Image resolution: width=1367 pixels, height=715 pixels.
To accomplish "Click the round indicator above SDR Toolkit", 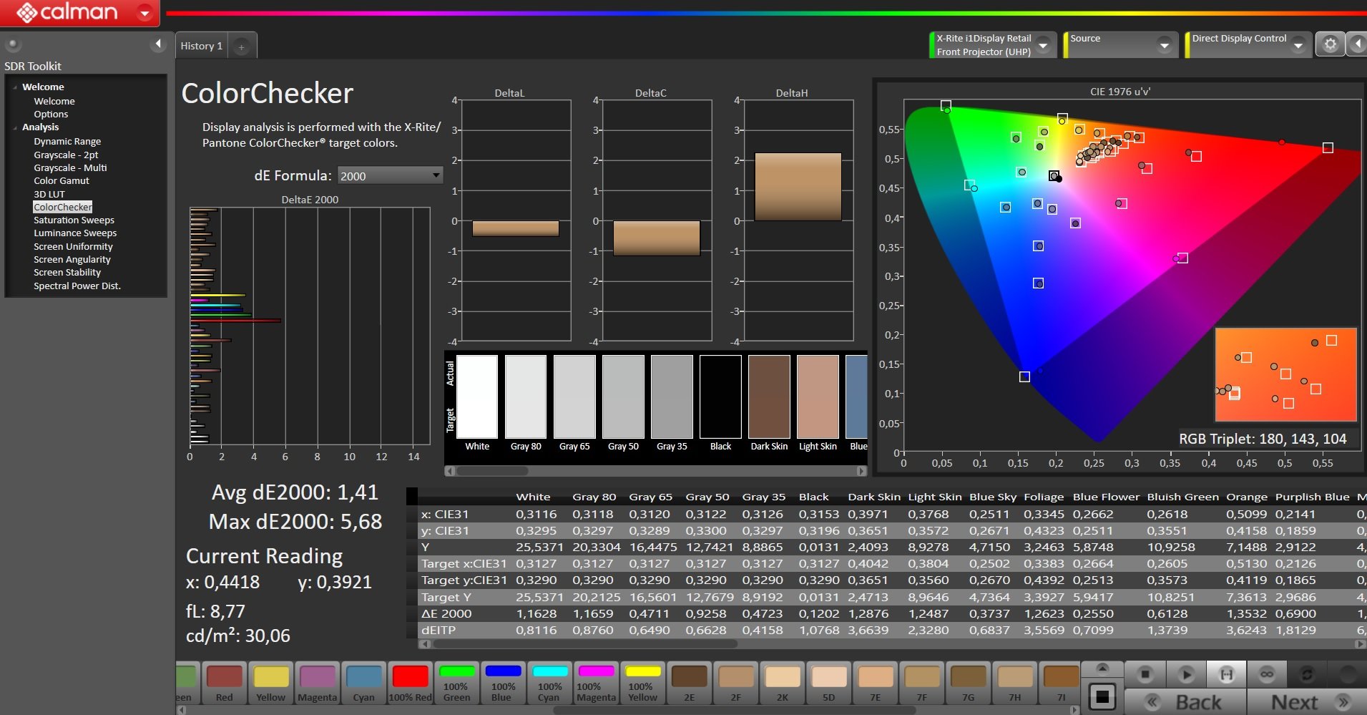I will coord(12,44).
